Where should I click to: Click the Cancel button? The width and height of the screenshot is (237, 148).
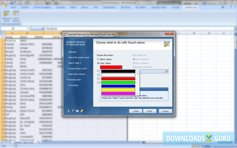point(165,111)
